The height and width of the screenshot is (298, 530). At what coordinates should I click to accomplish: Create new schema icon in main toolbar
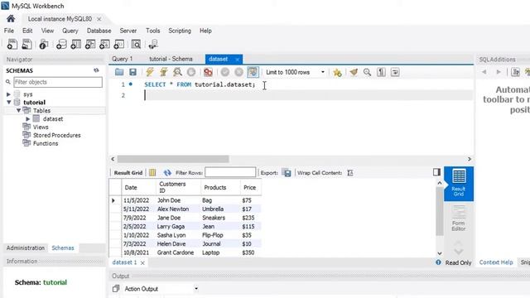(x=61, y=44)
